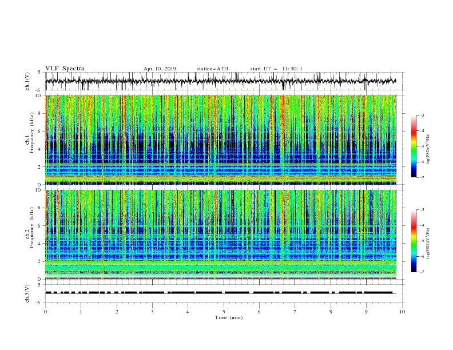The width and height of the screenshot is (453, 350).
Task: Select the ch.2 color bar "log(PSD)(V²/Hz)" label
Action: (x=428, y=243)
